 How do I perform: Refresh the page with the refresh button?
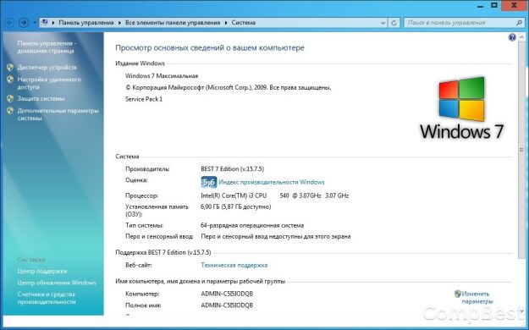coord(394,23)
